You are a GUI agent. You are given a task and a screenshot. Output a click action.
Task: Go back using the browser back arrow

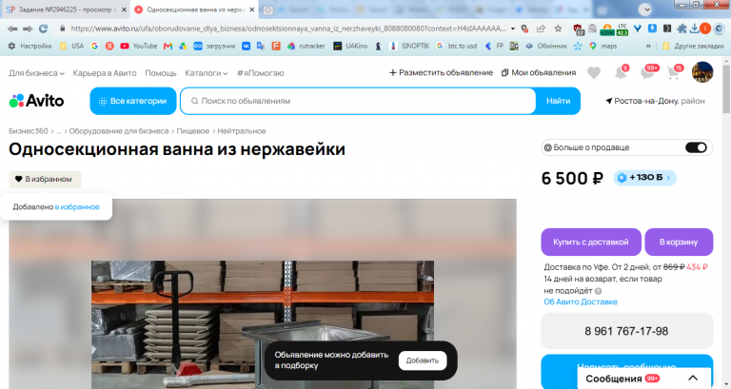click(x=12, y=29)
